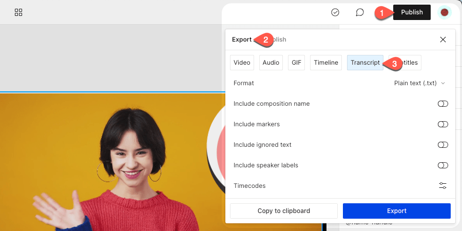The width and height of the screenshot is (462, 231).
Task: Open the project grid view icon
Action: coord(18,12)
